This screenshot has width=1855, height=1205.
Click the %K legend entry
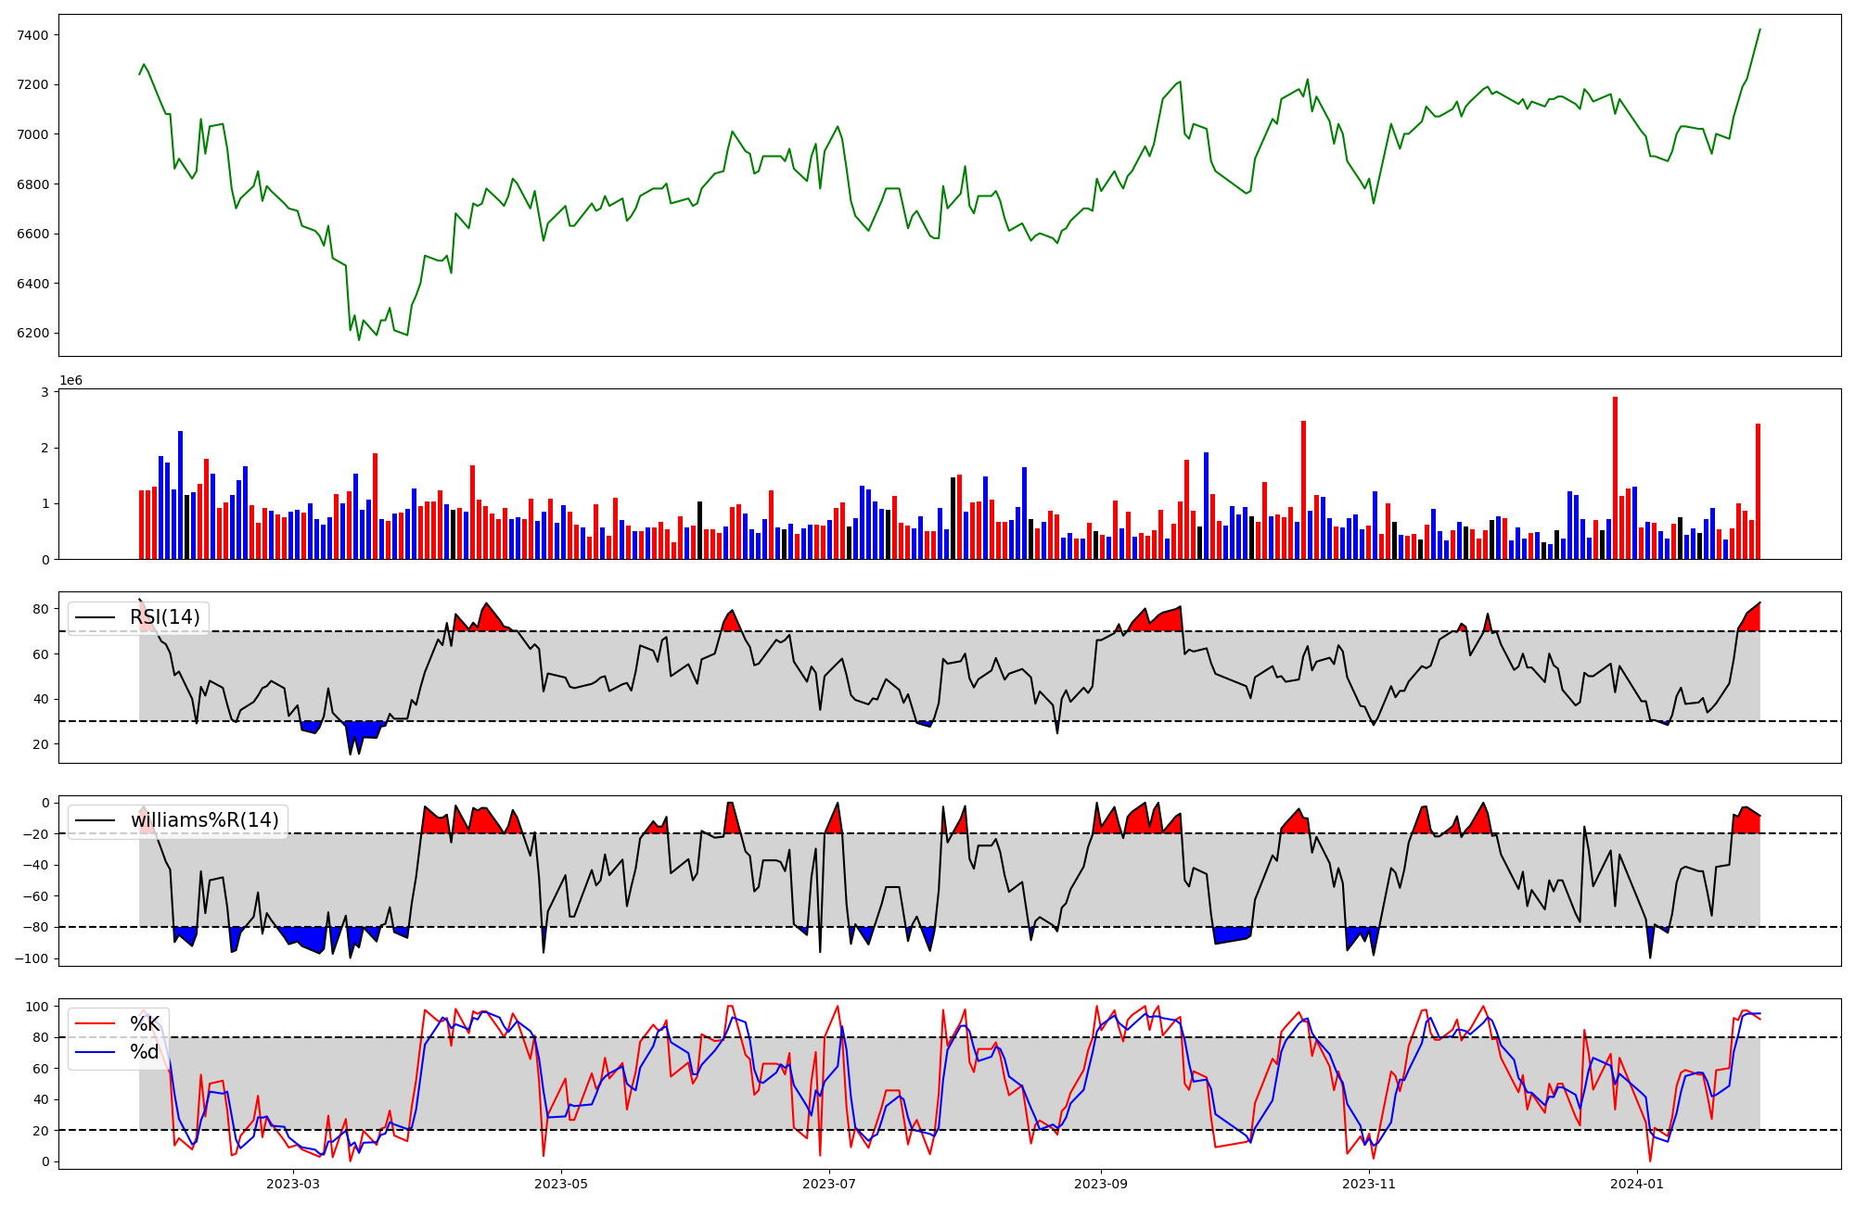coord(145,1024)
